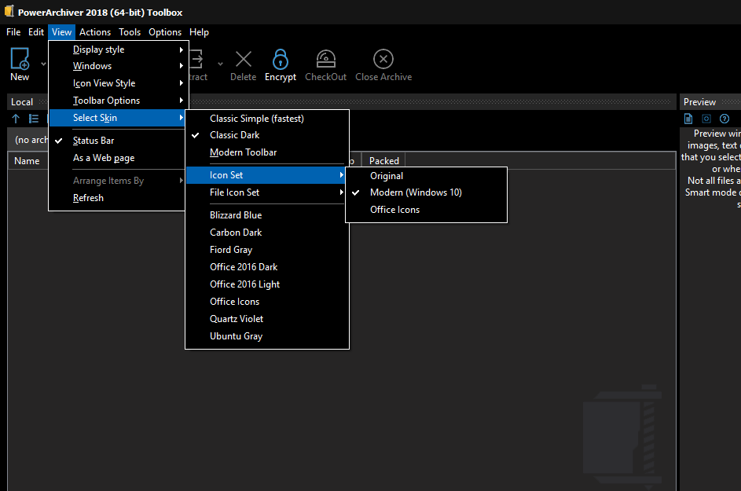Open the Actions menu
This screenshot has height=491, width=741.
click(x=95, y=32)
